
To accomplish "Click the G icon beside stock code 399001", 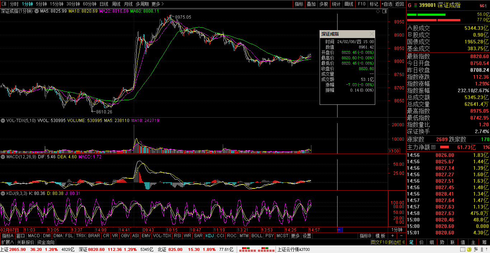I will 410,5.
